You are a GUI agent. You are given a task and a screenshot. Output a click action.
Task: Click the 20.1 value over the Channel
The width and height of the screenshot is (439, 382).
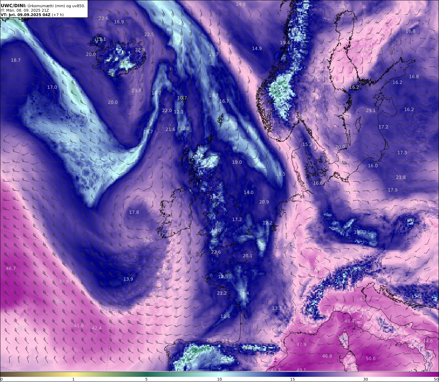coord(248,256)
